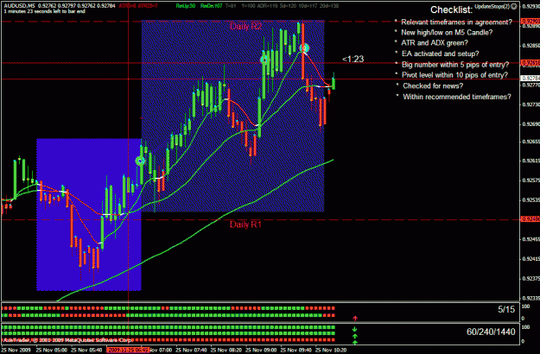This screenshot has height=354, width=540.
Task: Click the UpdateStops(2) expert advisor label
Action: 492,7
